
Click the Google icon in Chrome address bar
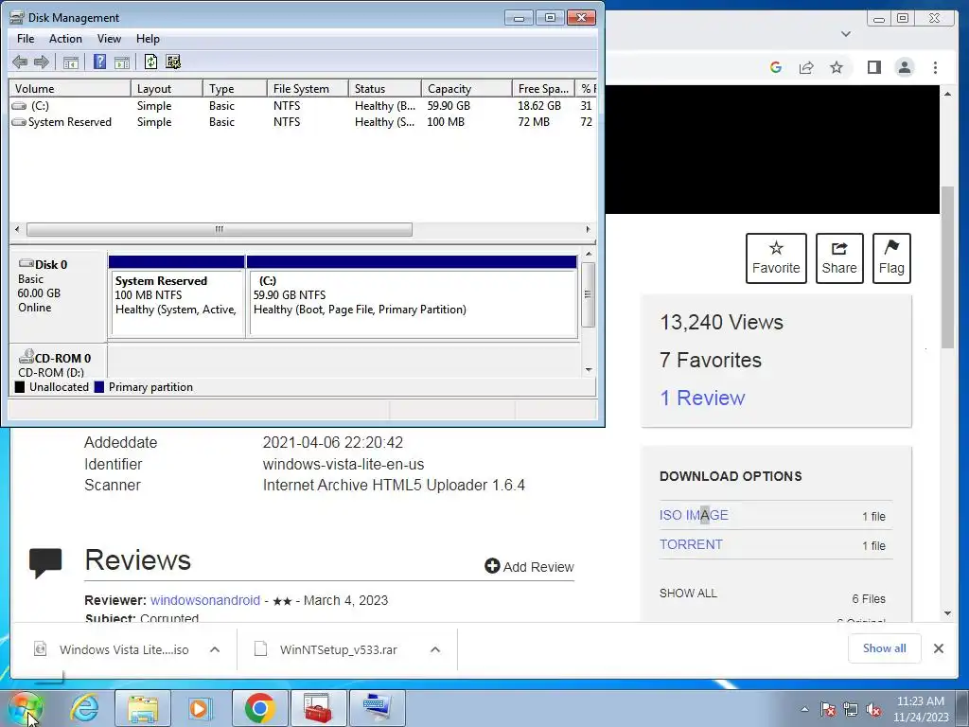[776, 67]
